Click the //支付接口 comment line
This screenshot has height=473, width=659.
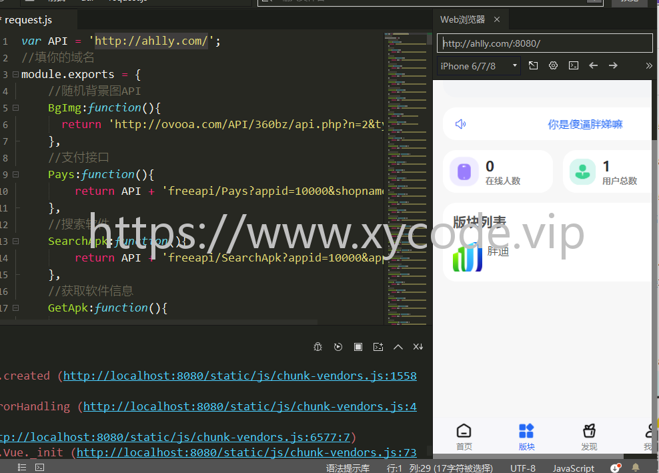point(79,157)
